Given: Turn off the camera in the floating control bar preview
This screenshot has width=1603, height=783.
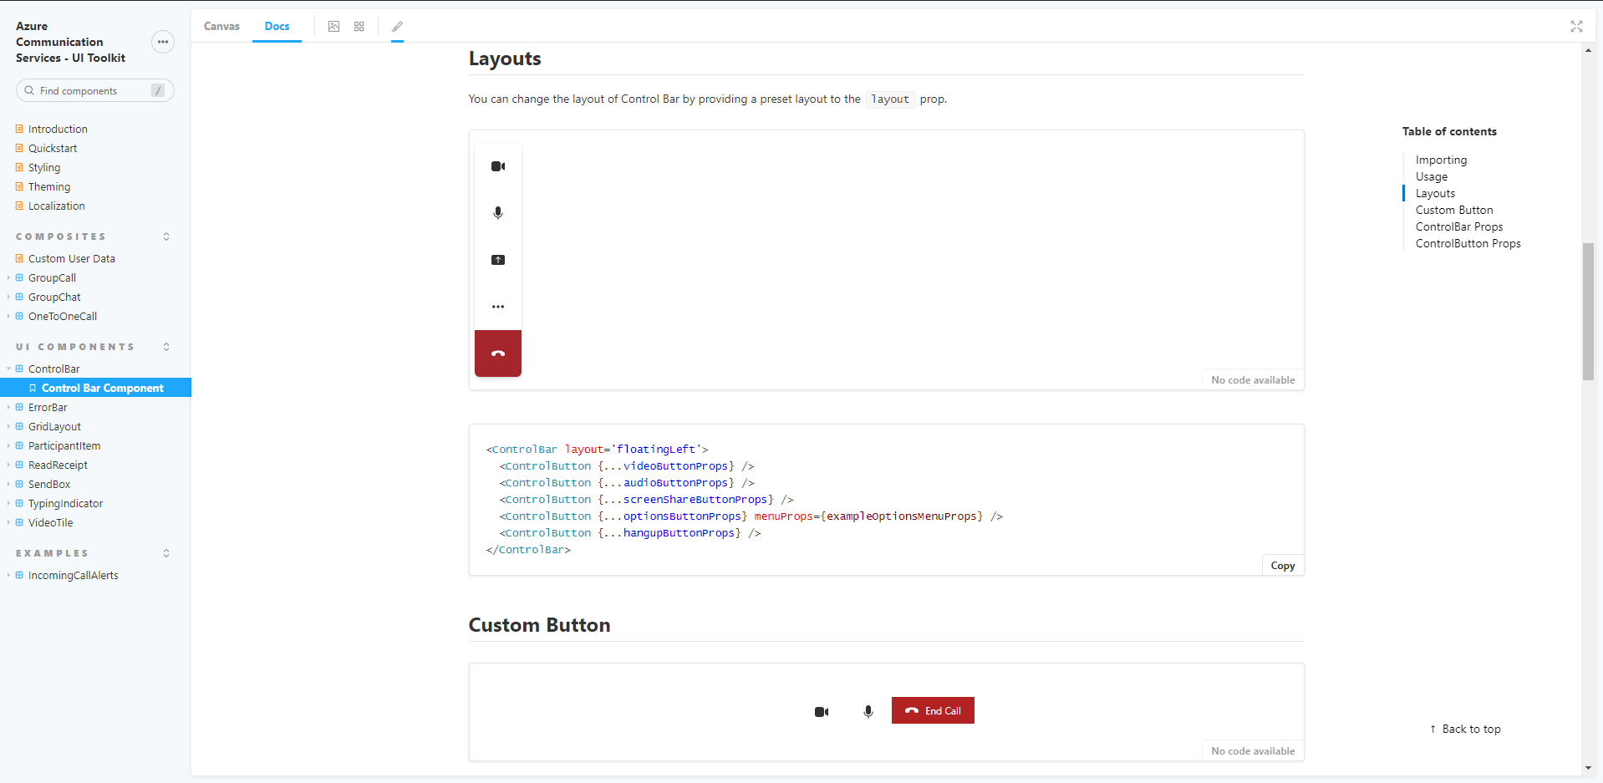Looking at the screenshot, I should [497, 165].
